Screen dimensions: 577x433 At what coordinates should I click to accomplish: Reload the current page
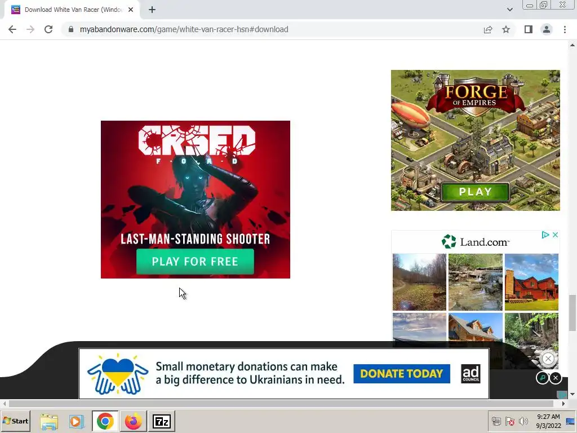pyautogui.click(x=48, y=29)
